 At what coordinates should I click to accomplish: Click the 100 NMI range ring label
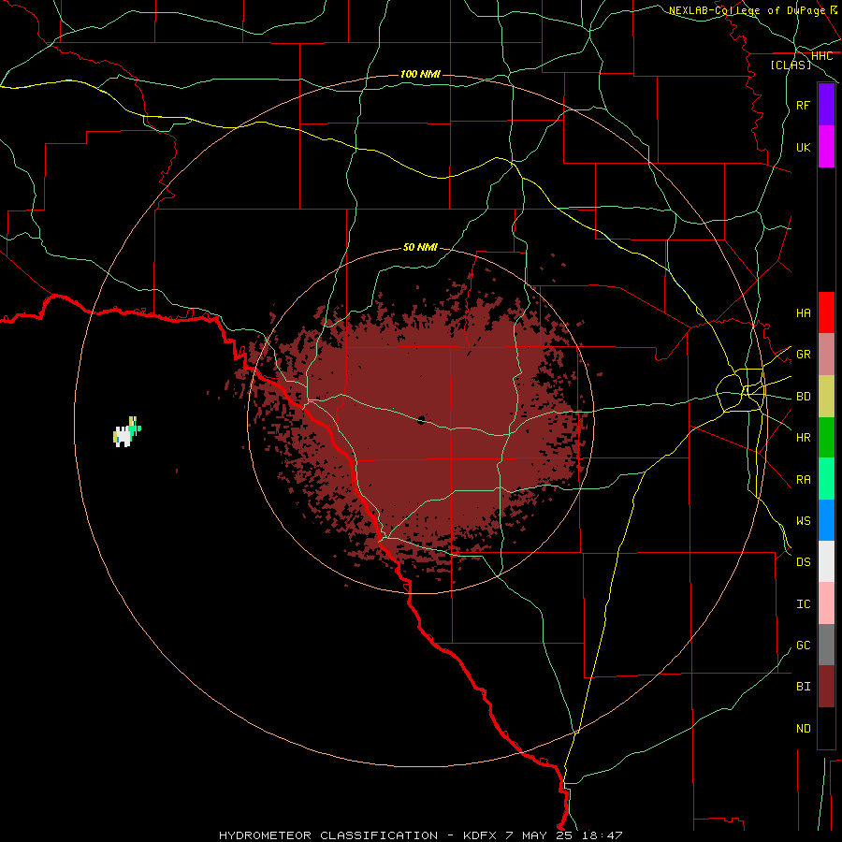(420, 74)
